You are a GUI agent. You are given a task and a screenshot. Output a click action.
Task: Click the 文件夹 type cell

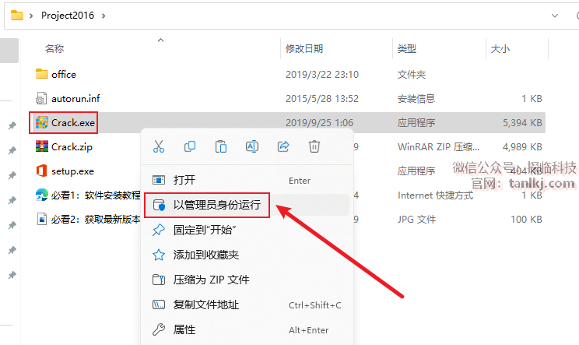[412, 74]
